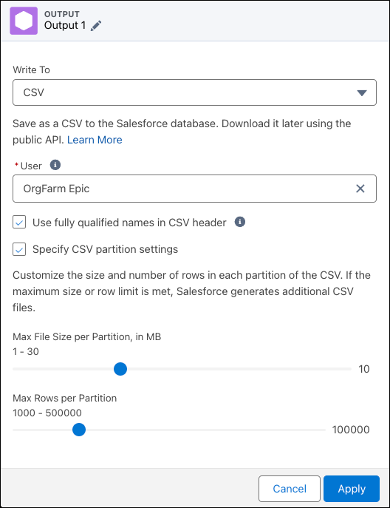390x508 pixels.
Task: Toggle Use fully qualified names in CSV header
Action: [x=19, y=223]
